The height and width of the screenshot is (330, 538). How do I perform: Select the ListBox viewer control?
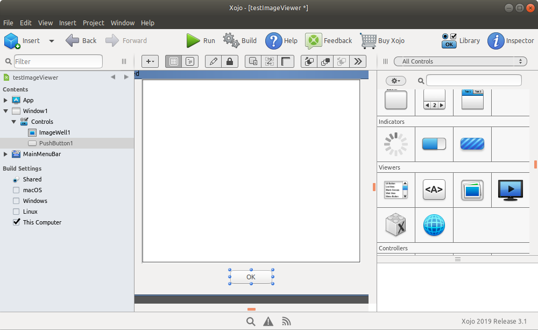tap(395, 190)
